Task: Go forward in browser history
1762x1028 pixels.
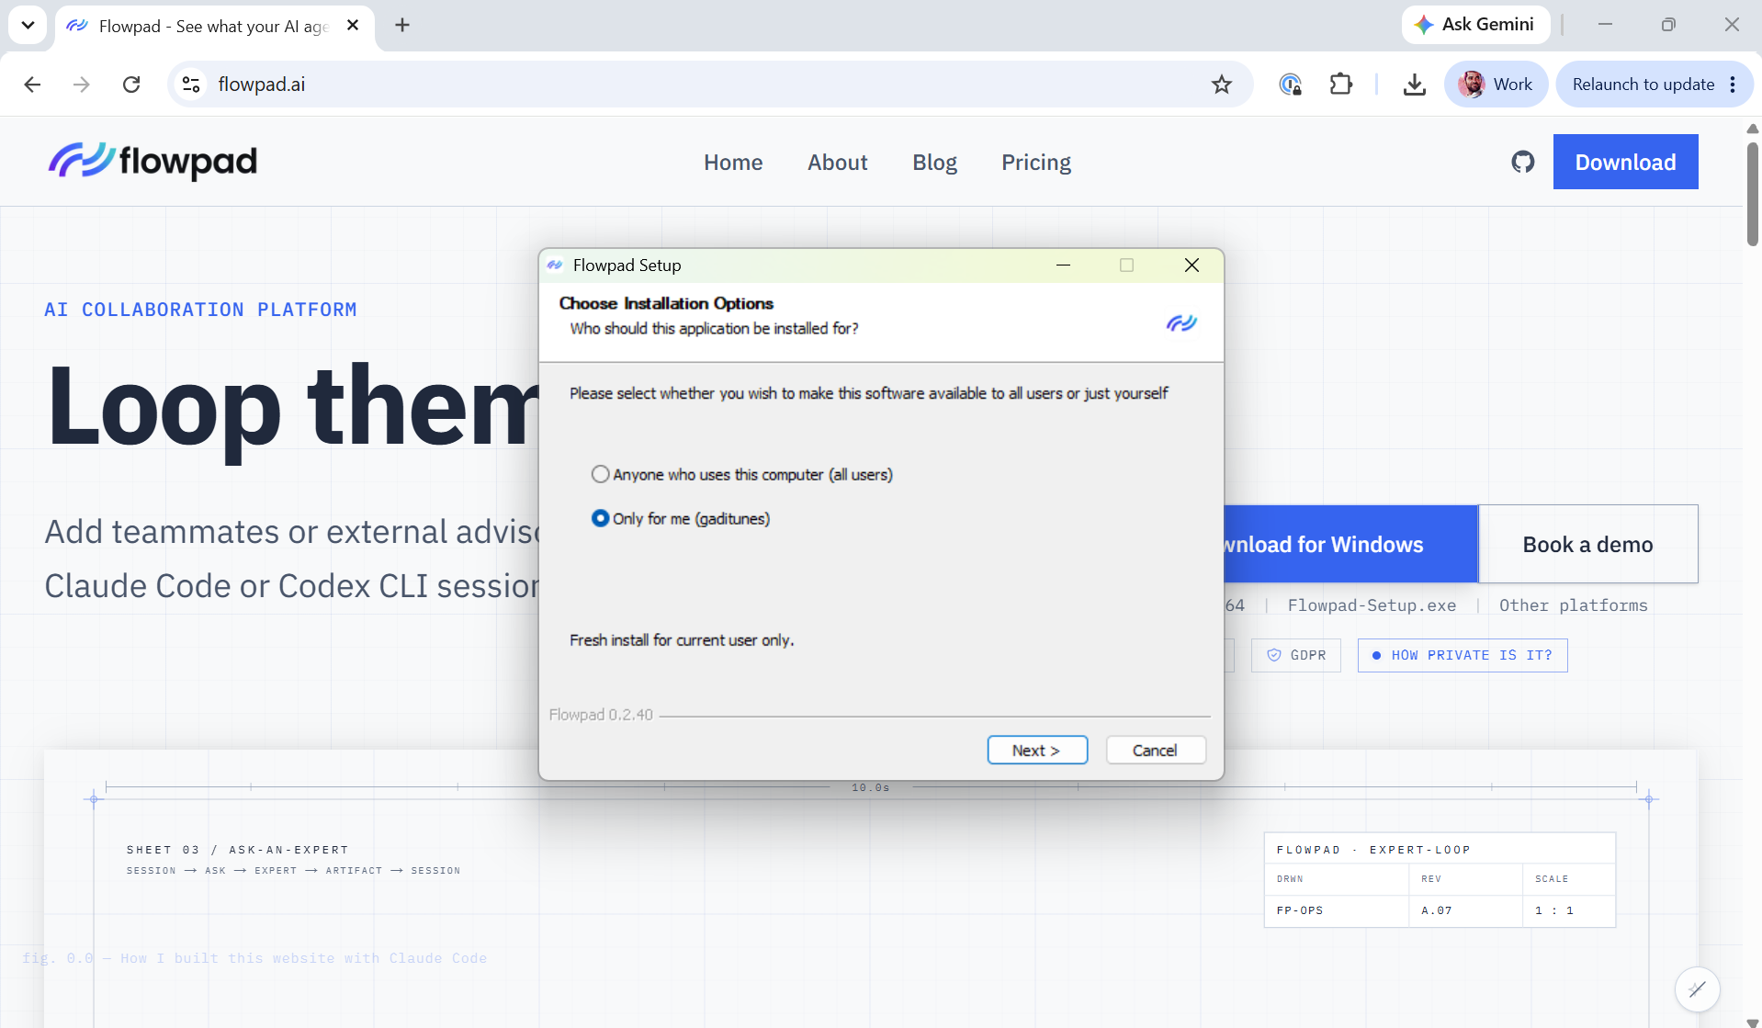Action: (82, 85)
